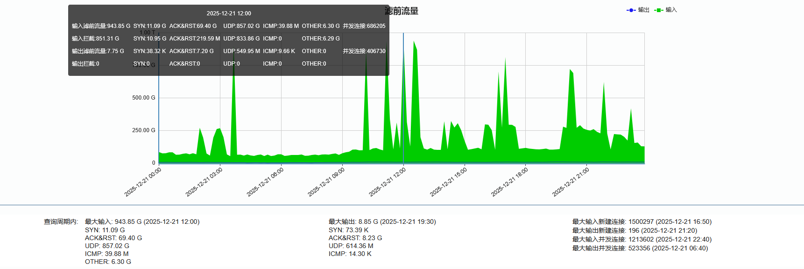Click the 2025-12-21 03:00 x-axis label

[x=204, y=182]
